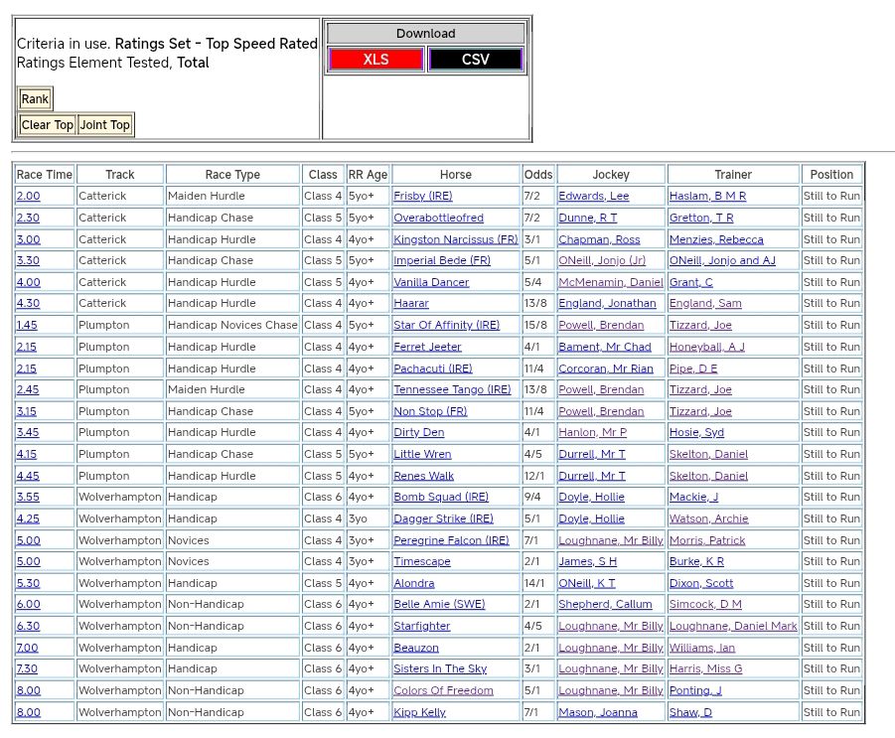
Task: View horse Peregrine Falcon (IRE)
Action: coord(451,540)
